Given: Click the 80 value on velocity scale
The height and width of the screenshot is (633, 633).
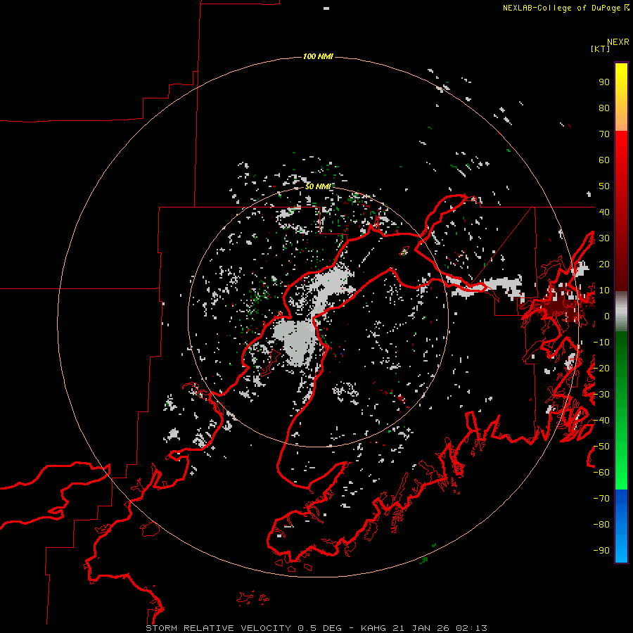Looking at the screenshot, I should pyautogui.click(x=604, y=108).
